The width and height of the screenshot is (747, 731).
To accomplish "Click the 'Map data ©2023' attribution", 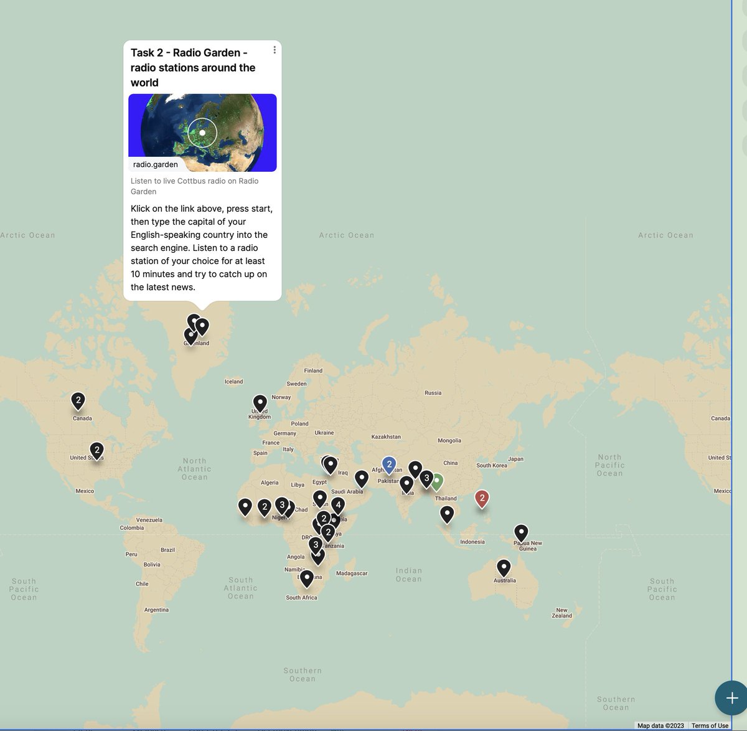I will 660,725.
